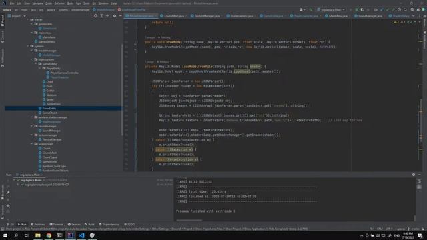Open the Build menu
Image resolution: width=427 pixels, height=240 pixels.
pyautogui.click(x=70, y=3)
